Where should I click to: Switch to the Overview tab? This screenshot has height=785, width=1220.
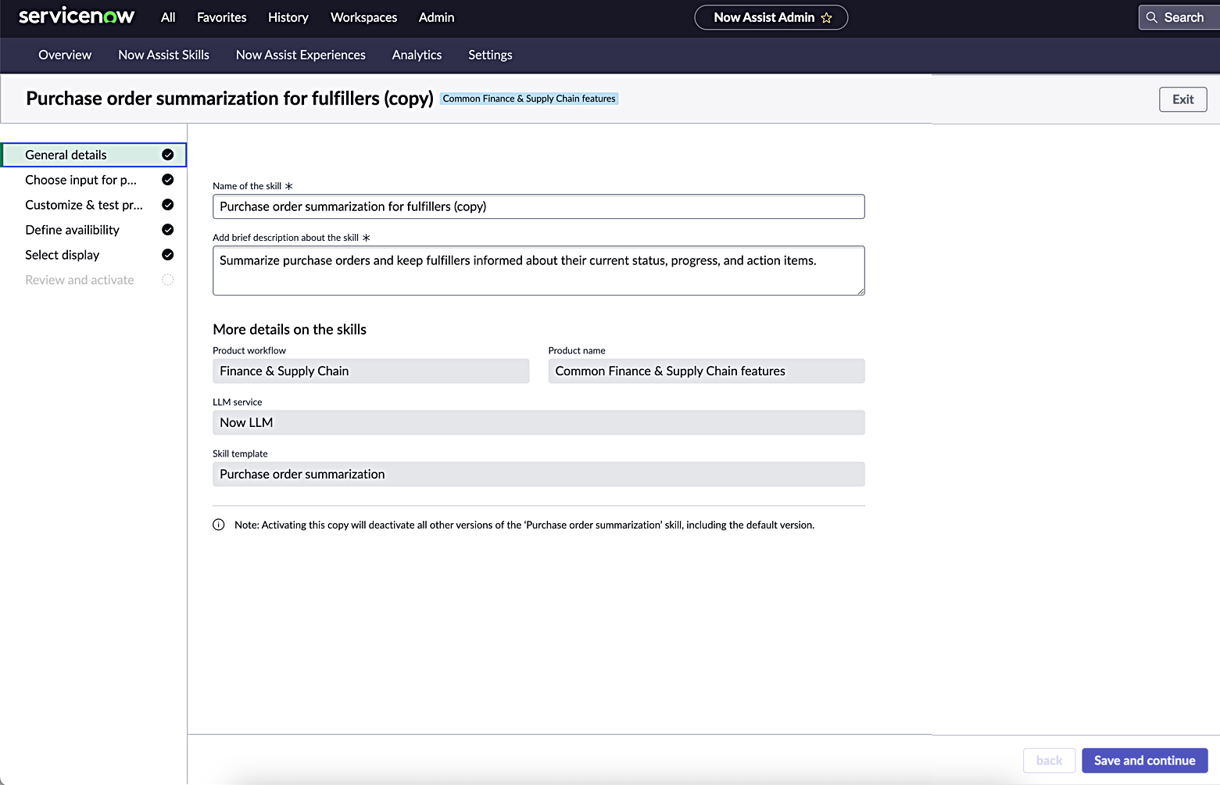pos(65,55)
